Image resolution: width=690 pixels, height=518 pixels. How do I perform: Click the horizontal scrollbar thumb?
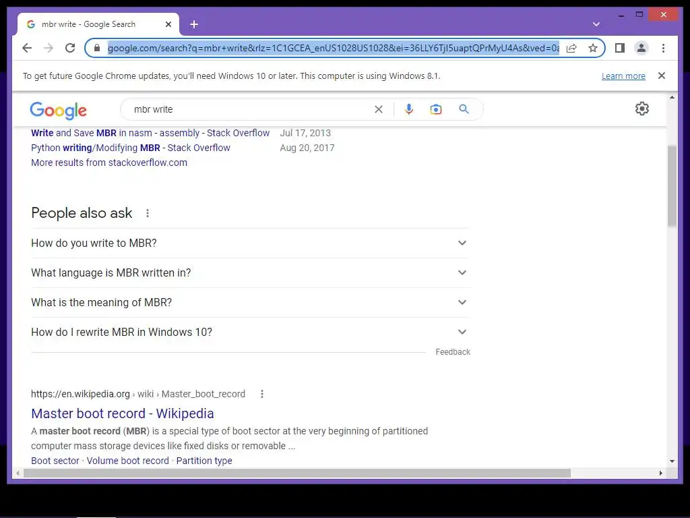point(297,473)
